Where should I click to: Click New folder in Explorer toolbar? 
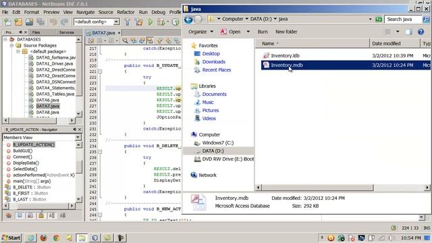[x=286, y=32]
